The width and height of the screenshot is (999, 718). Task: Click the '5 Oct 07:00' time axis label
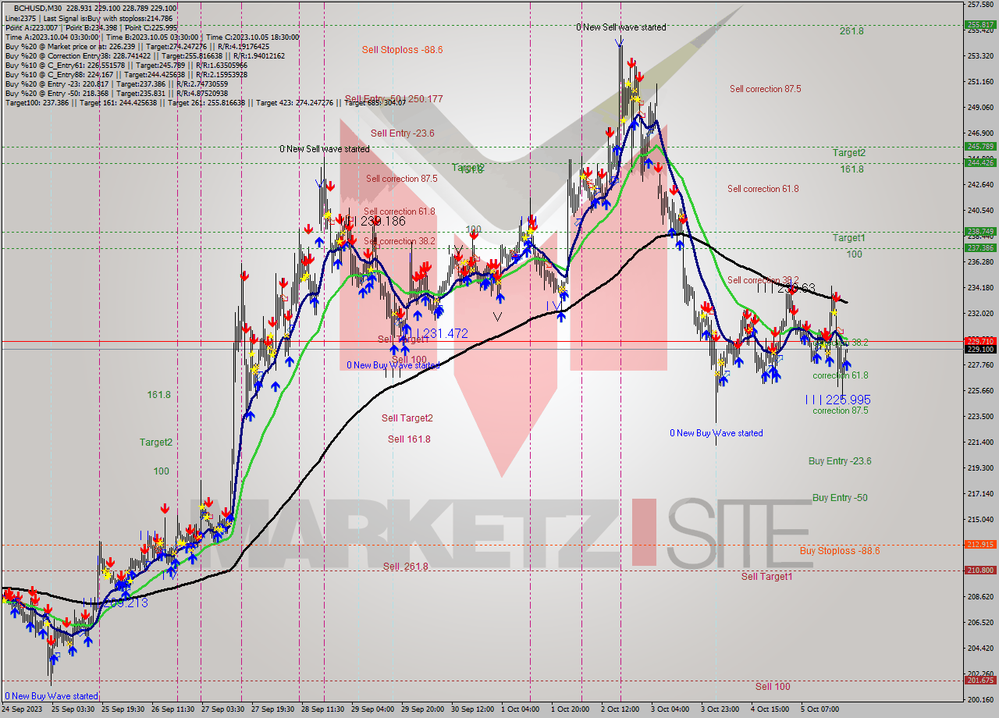coord(822,710)
